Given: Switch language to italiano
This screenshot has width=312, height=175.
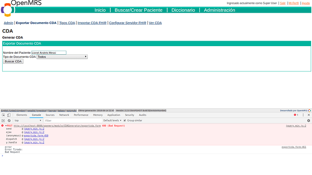Looking at the screenshot, I should [61, 110].
